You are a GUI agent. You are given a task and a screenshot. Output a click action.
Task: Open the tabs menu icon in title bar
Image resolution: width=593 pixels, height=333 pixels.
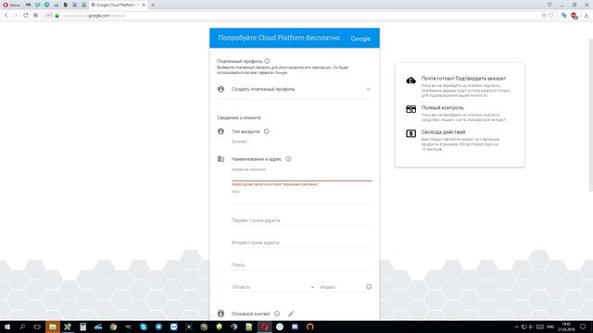click(549, 5)
